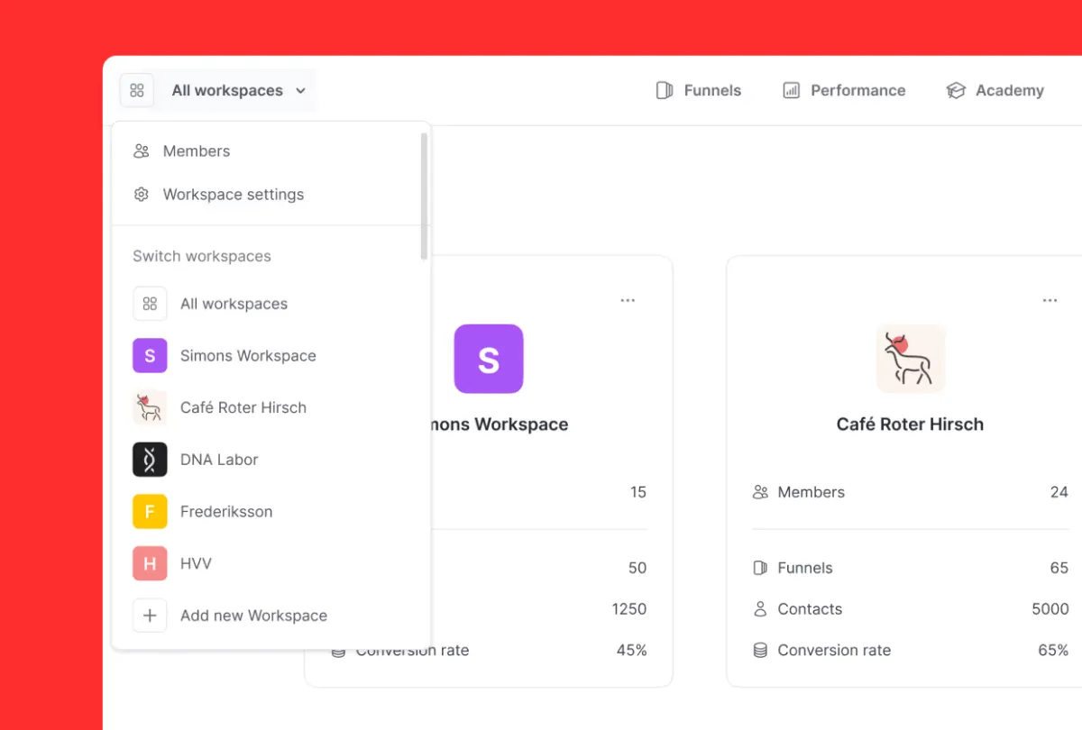Click the yellow F avatar icon
Image resolution: width=1082 pixels, height=730 pixels.
point(150,512)
